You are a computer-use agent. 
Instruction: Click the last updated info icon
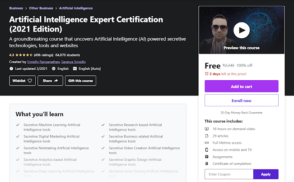click(11, 68)
